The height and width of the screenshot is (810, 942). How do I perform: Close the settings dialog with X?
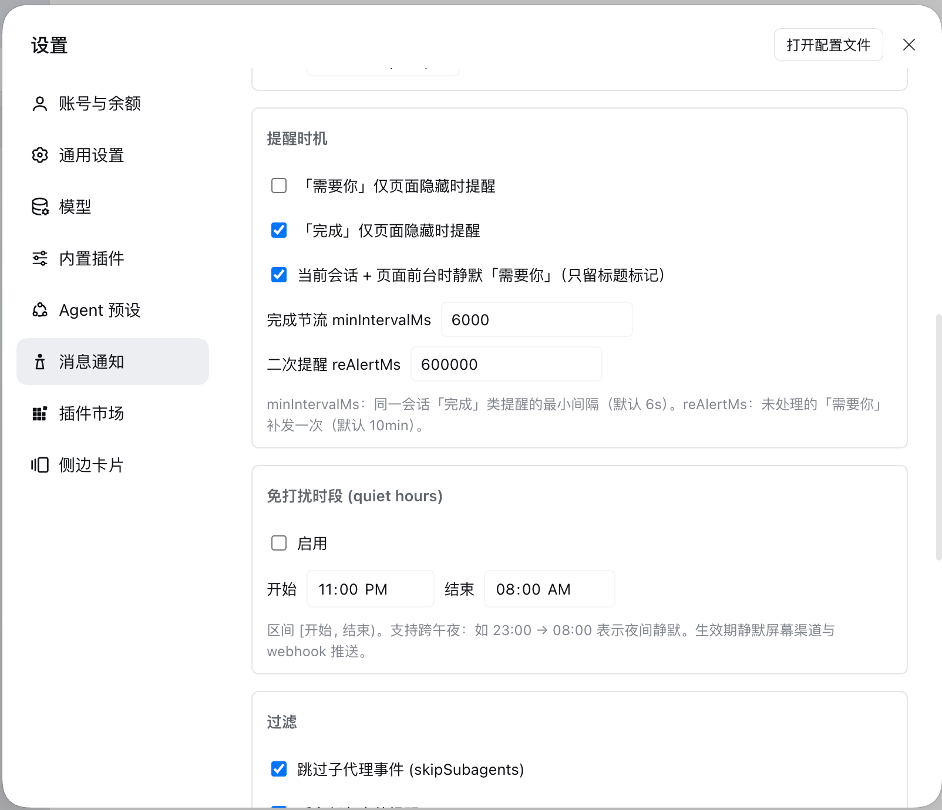coord(909,45)
